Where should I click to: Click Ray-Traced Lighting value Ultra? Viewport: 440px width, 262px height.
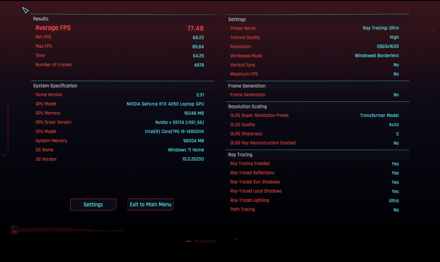(394, 201)
